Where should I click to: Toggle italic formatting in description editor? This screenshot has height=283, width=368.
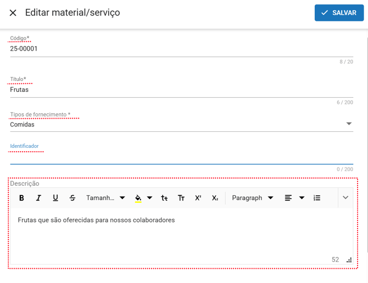tap(38, 198)
